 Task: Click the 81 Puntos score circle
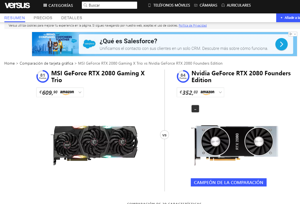coord(43,76)
